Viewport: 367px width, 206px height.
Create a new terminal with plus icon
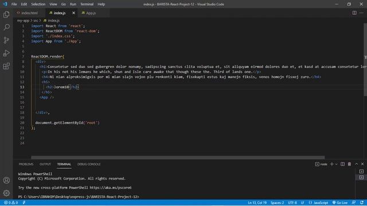(x=331, y=164)
